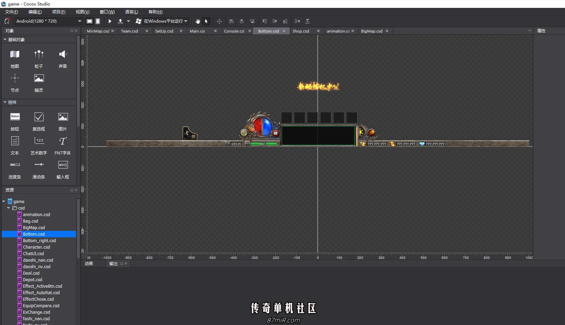The image size is (565, 325).
Task: Select the Checkbox widget icon
Action: coord(39,117)
